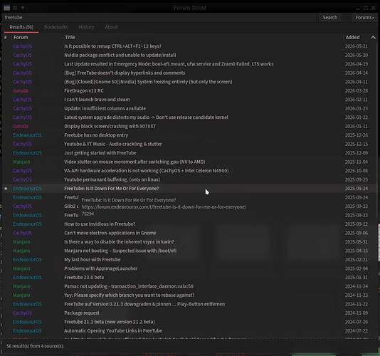
Task: Toggle bookmark star on Is It Down row
Action: point(6,189)
